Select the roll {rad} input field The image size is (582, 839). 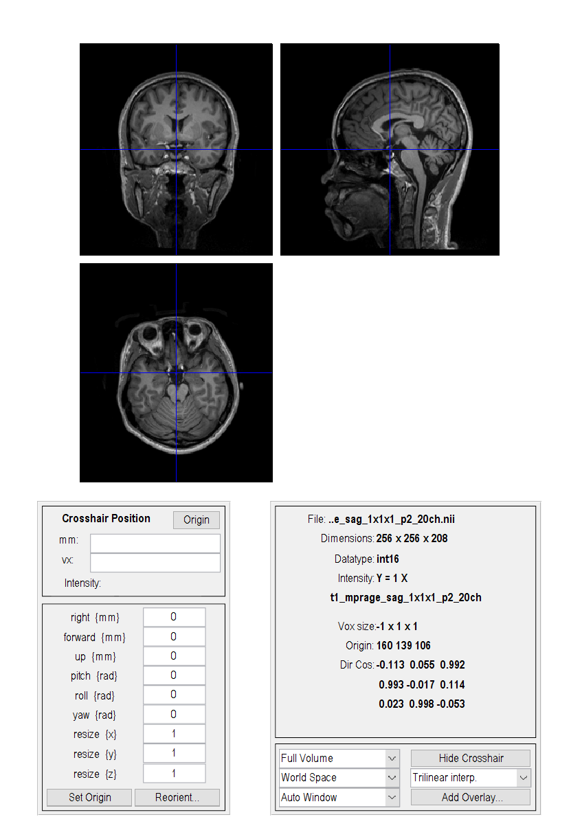tap(174, 695)
